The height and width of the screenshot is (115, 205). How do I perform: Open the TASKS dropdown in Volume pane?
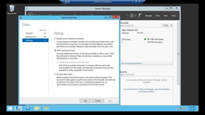(x=167, y=26)
